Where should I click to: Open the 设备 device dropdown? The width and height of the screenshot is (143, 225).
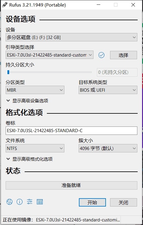click(71, 37)
